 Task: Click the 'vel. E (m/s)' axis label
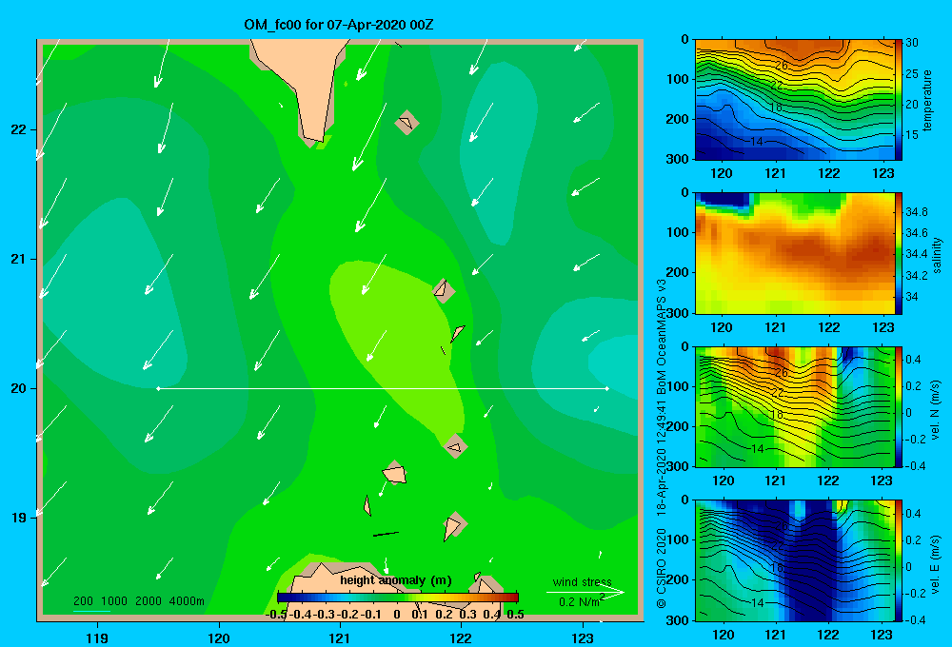tap(936, 563)
